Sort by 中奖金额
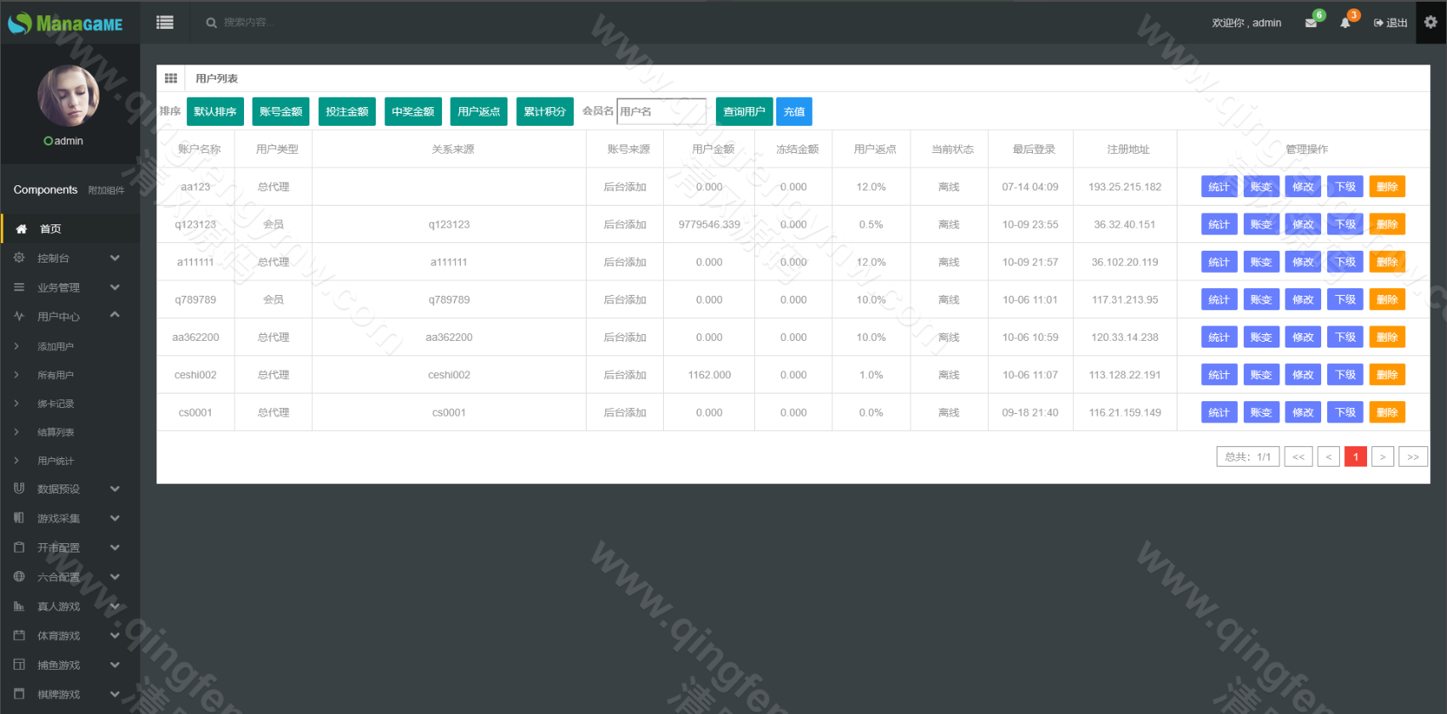Screen dimensions: 1447x714 [413, 111]
